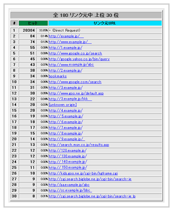Open the http://150.example.jp/ link
Image resolution: width=173 pixels, height=211 pixels.
pyautogui.click(x=68, y=168)
